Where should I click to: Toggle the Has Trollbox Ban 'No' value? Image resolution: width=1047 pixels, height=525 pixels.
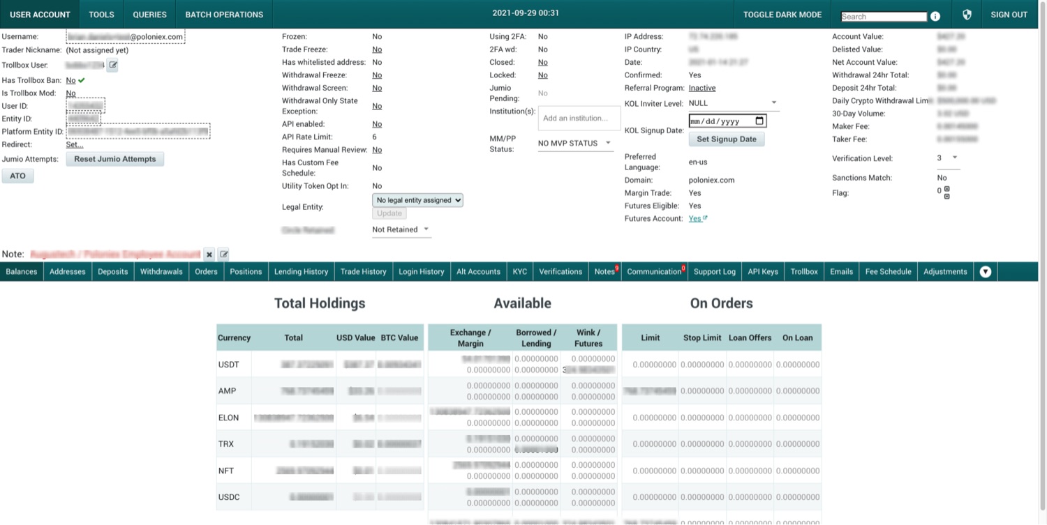[70, 80]
